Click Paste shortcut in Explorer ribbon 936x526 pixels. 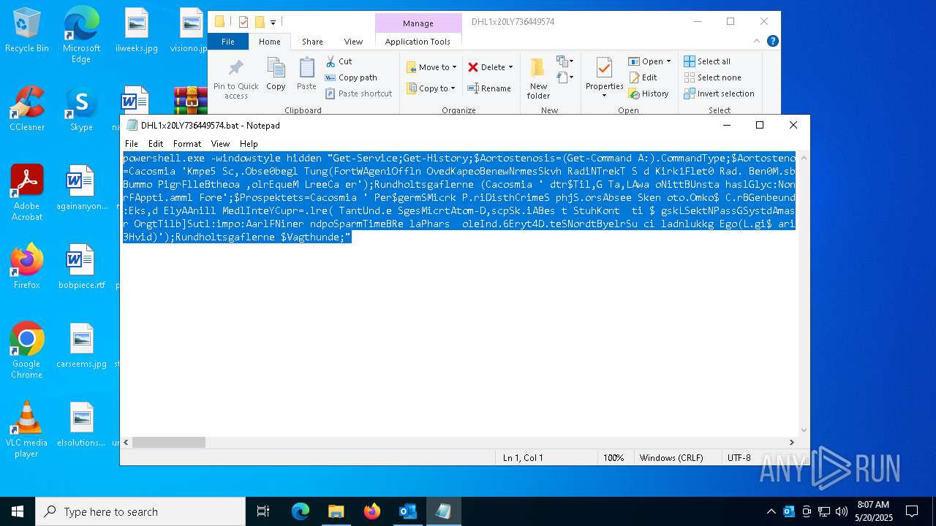(358, 94)
